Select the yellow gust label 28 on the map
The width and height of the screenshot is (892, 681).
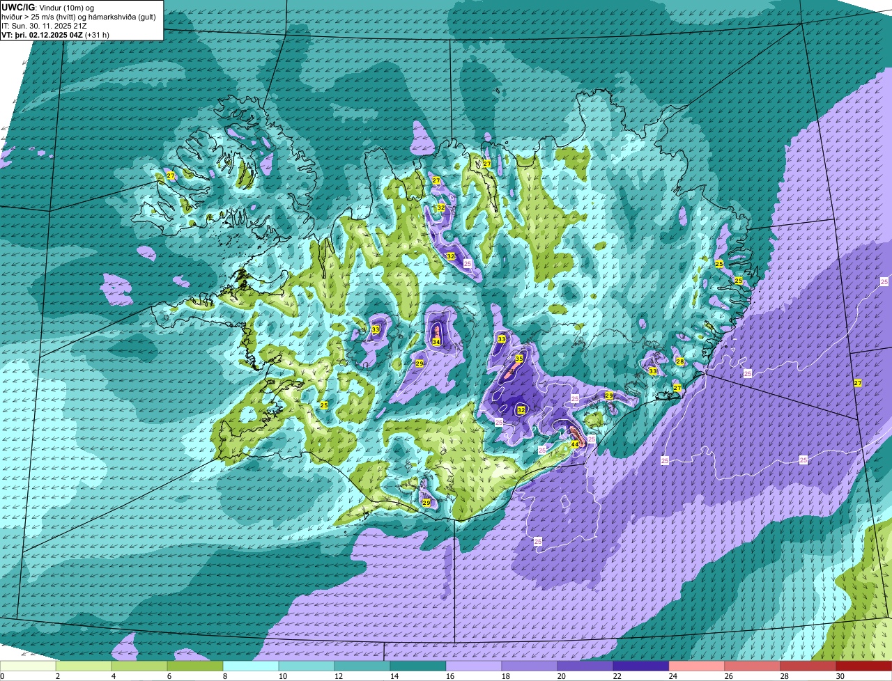(x=680, y=361)
